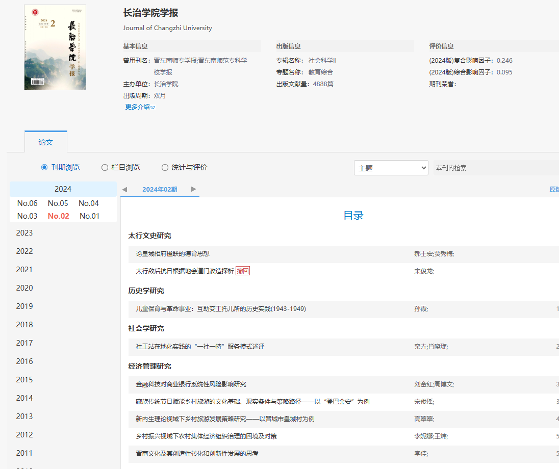Select the 统计与评价 radio button
Screen dimensions: 559x469
pos(165,167)
